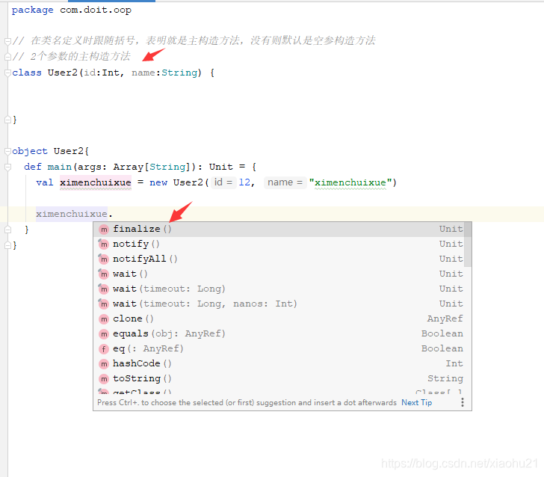Open the Next Tip link
544x477 pixels.
coord(417,403)
